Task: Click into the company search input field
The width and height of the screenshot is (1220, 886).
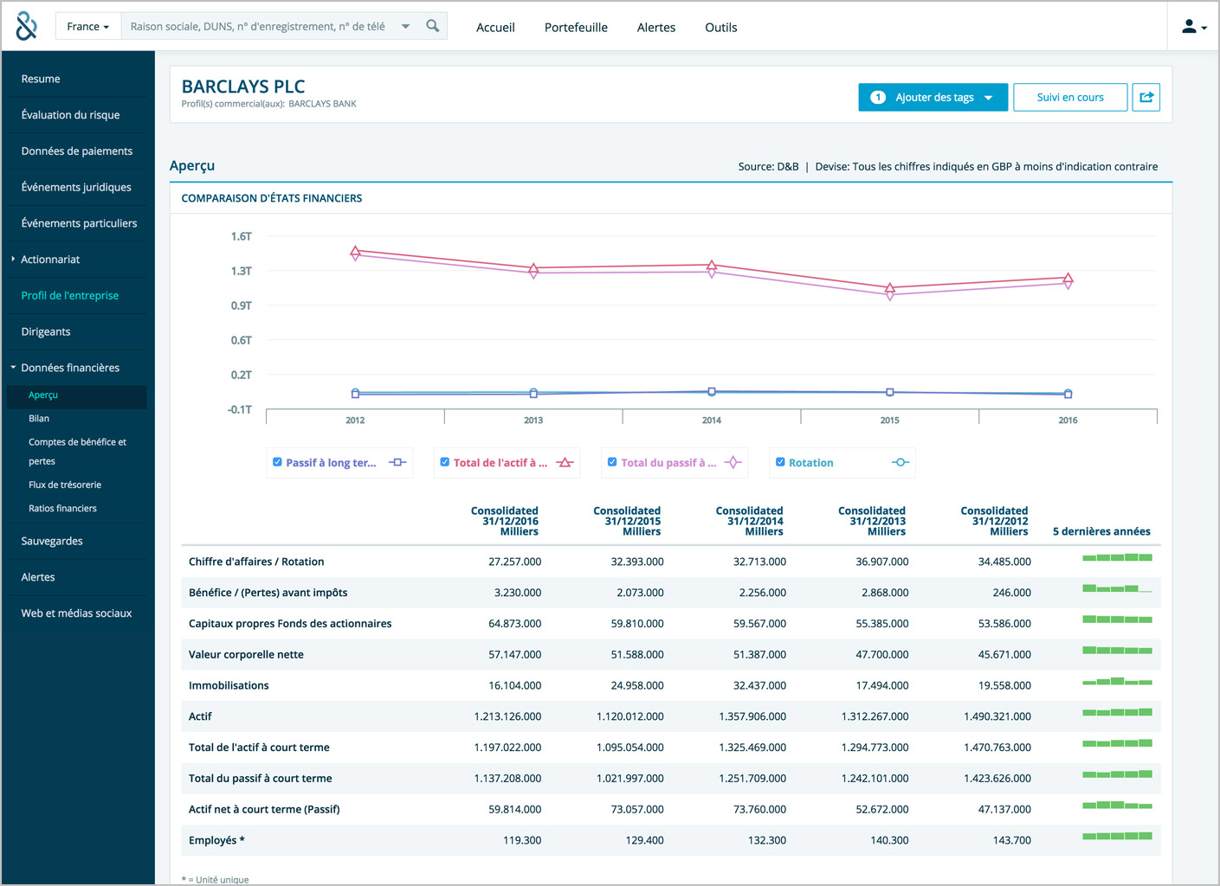Action: pos(258,27)
